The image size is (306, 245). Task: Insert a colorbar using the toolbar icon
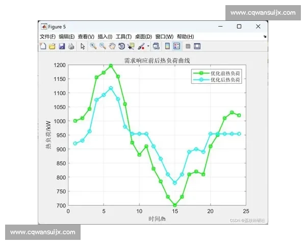pos(167,46)
